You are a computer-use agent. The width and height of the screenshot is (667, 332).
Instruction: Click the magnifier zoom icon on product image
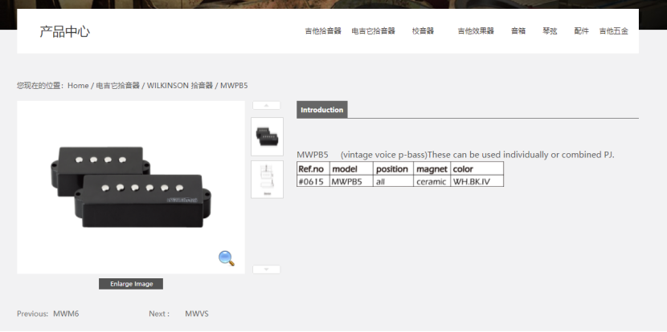point(227,258)
